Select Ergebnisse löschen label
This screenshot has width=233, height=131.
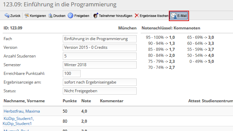point(154,16)
